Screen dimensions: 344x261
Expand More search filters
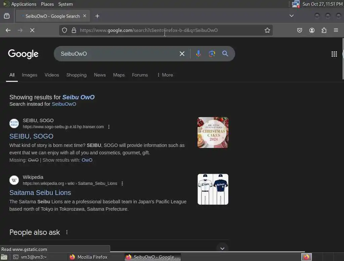click(x=165, y=75)
